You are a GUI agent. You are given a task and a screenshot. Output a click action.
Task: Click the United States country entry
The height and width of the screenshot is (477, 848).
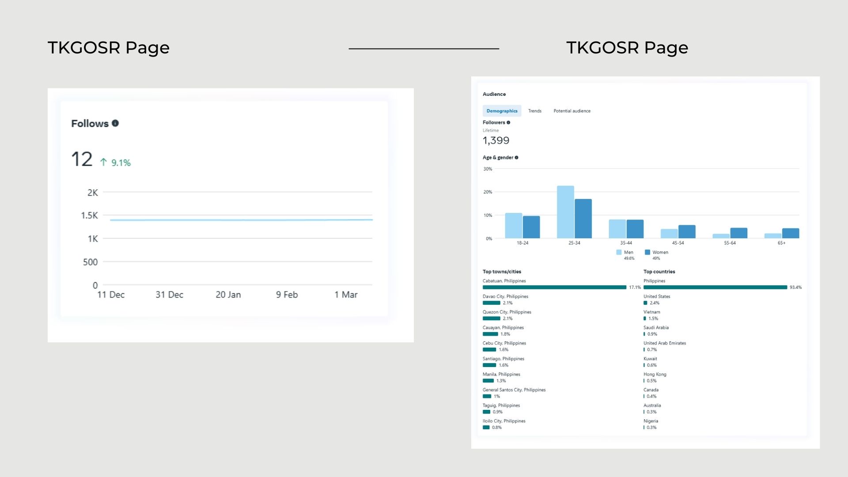(656, 296)
